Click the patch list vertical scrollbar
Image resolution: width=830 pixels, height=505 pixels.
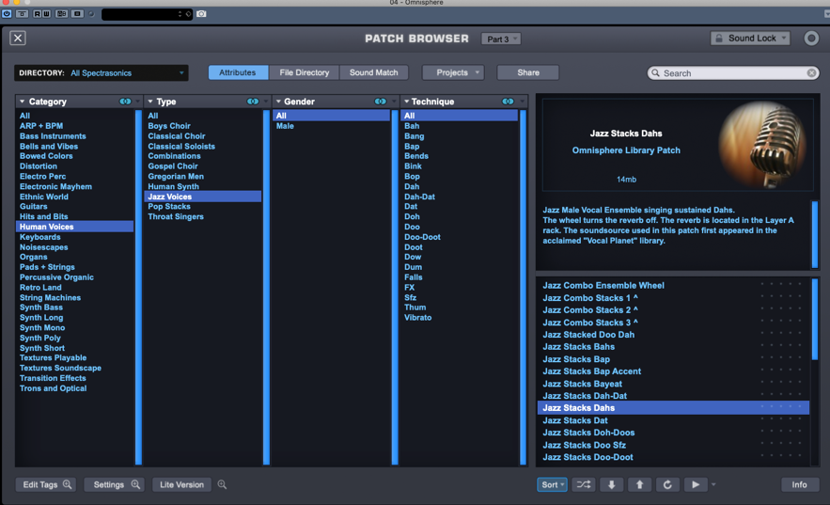815,320
